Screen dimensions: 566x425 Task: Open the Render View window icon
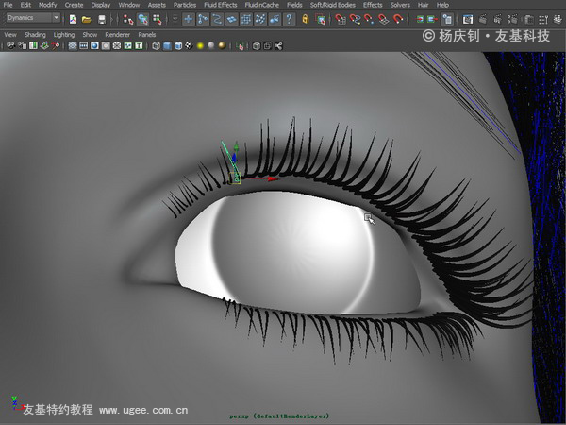[x=468, y=19]
